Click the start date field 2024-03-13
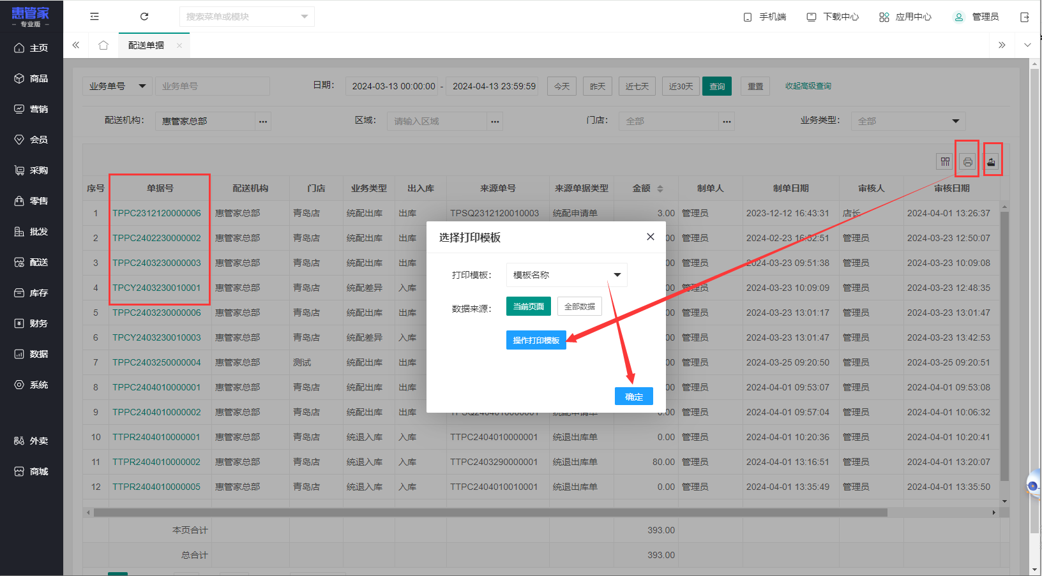The width and height of the screenshot is (1042, 576). pos(393,86)
